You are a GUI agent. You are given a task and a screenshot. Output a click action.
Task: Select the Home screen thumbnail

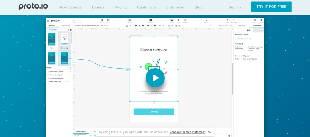tap(52, 39)
